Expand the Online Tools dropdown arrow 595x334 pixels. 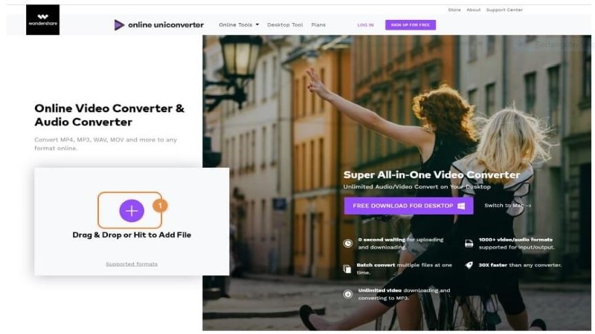click(x=257, y=24)
